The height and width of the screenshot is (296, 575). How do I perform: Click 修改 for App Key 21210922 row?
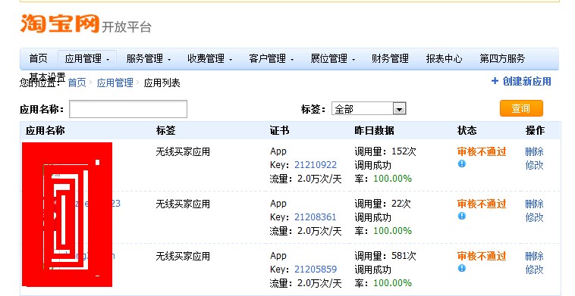coord(534,165)
